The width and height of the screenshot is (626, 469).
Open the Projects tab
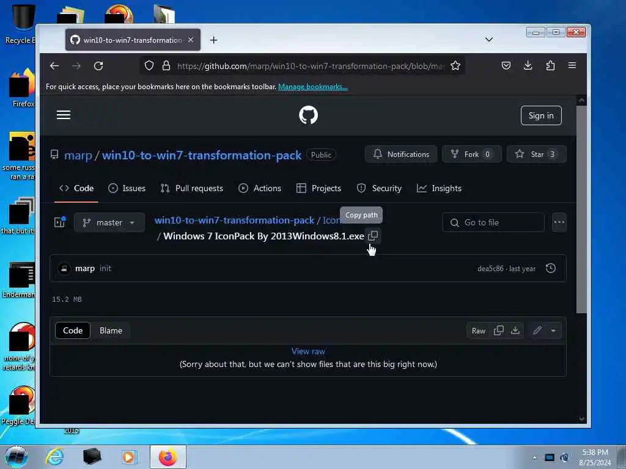pyautogui.click(x=319, y=188)
